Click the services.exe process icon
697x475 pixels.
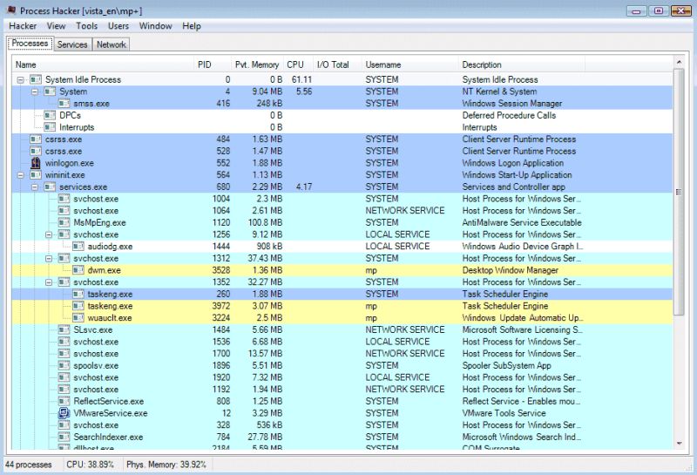[x=50, y=187]
